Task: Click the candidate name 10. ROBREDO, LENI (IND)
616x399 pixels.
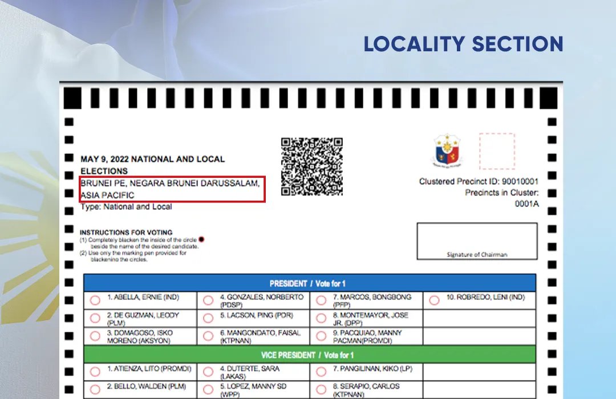Action: 485,298
